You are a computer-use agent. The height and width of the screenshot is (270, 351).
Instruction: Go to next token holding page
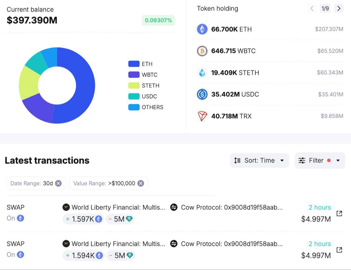pos(339,8)
